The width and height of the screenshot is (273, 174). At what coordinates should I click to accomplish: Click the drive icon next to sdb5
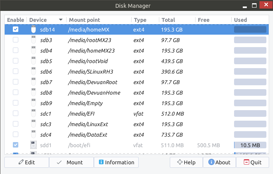[x=33, y=61]
